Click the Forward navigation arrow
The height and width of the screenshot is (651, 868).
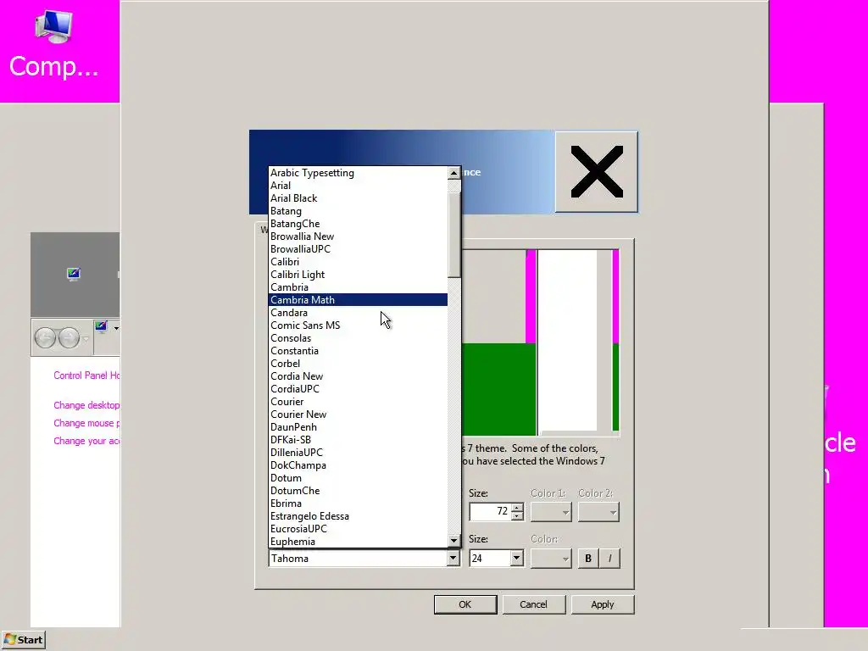point(69,337)
